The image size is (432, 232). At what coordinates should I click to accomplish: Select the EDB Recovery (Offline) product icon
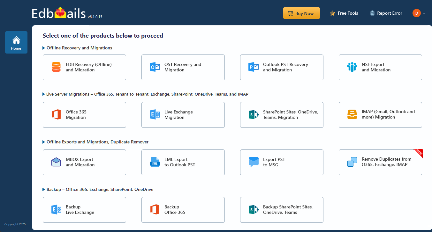[56, 67]
